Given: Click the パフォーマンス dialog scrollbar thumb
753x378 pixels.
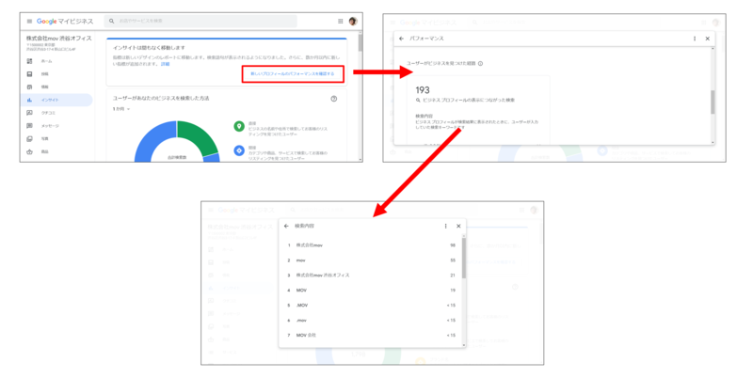Looking at the screenshot, I should [713, 102].
